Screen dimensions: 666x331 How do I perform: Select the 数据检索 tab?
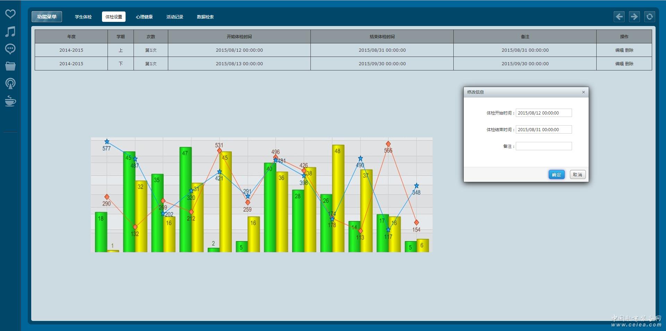tap(205, 17)
